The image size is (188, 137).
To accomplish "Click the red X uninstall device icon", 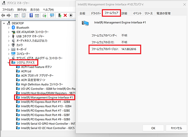I will [x=65, y=15].
